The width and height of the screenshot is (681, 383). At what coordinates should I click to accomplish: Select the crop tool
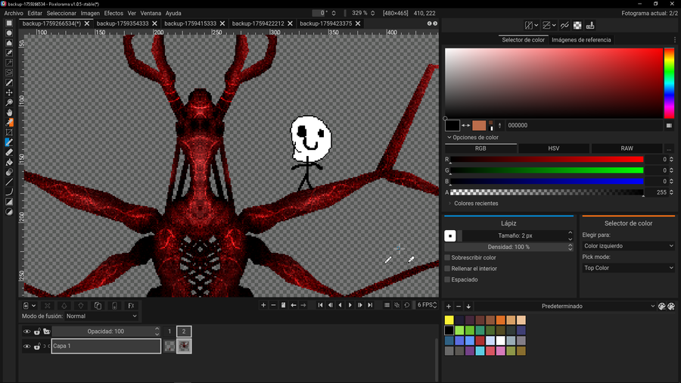tap(9, 132)
